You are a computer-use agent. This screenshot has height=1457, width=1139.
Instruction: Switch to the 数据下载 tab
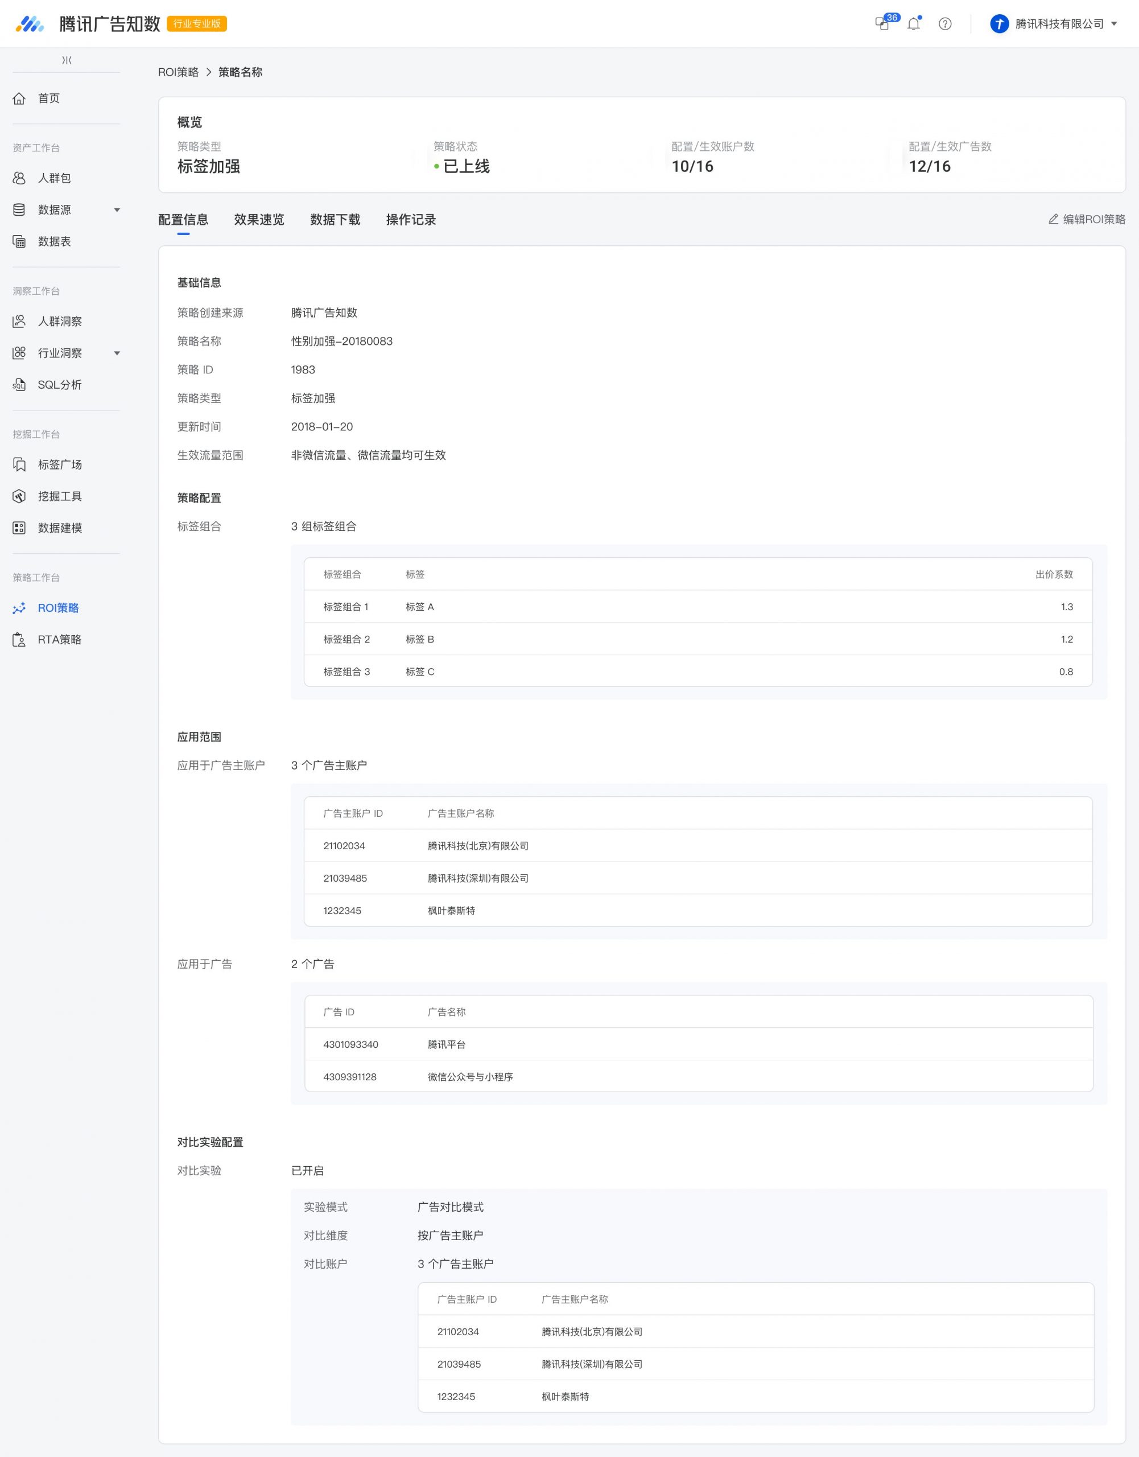(335, 220)
